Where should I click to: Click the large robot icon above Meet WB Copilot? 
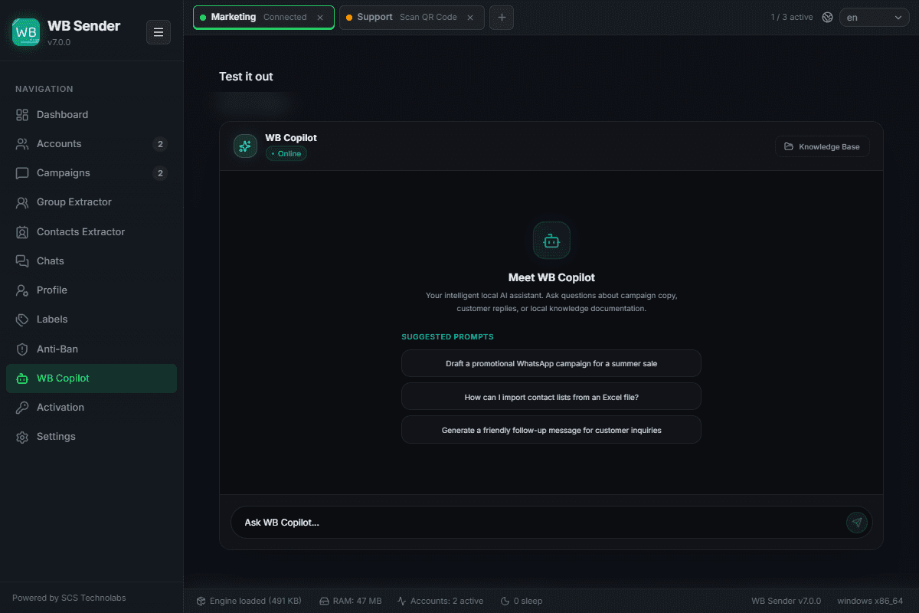click(x=551, y=241)
